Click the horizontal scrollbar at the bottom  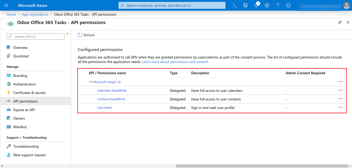coord(262,166)
